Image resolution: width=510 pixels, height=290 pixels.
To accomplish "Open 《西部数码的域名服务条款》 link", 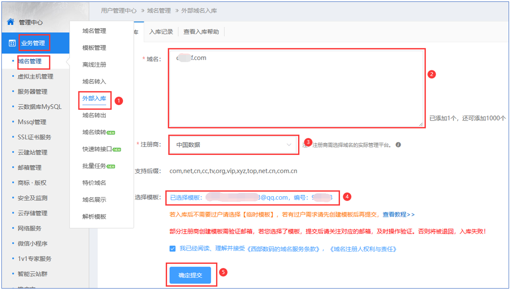I will click(x=286, y=249).
